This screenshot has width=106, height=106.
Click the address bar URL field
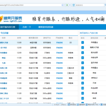(30, 5)
